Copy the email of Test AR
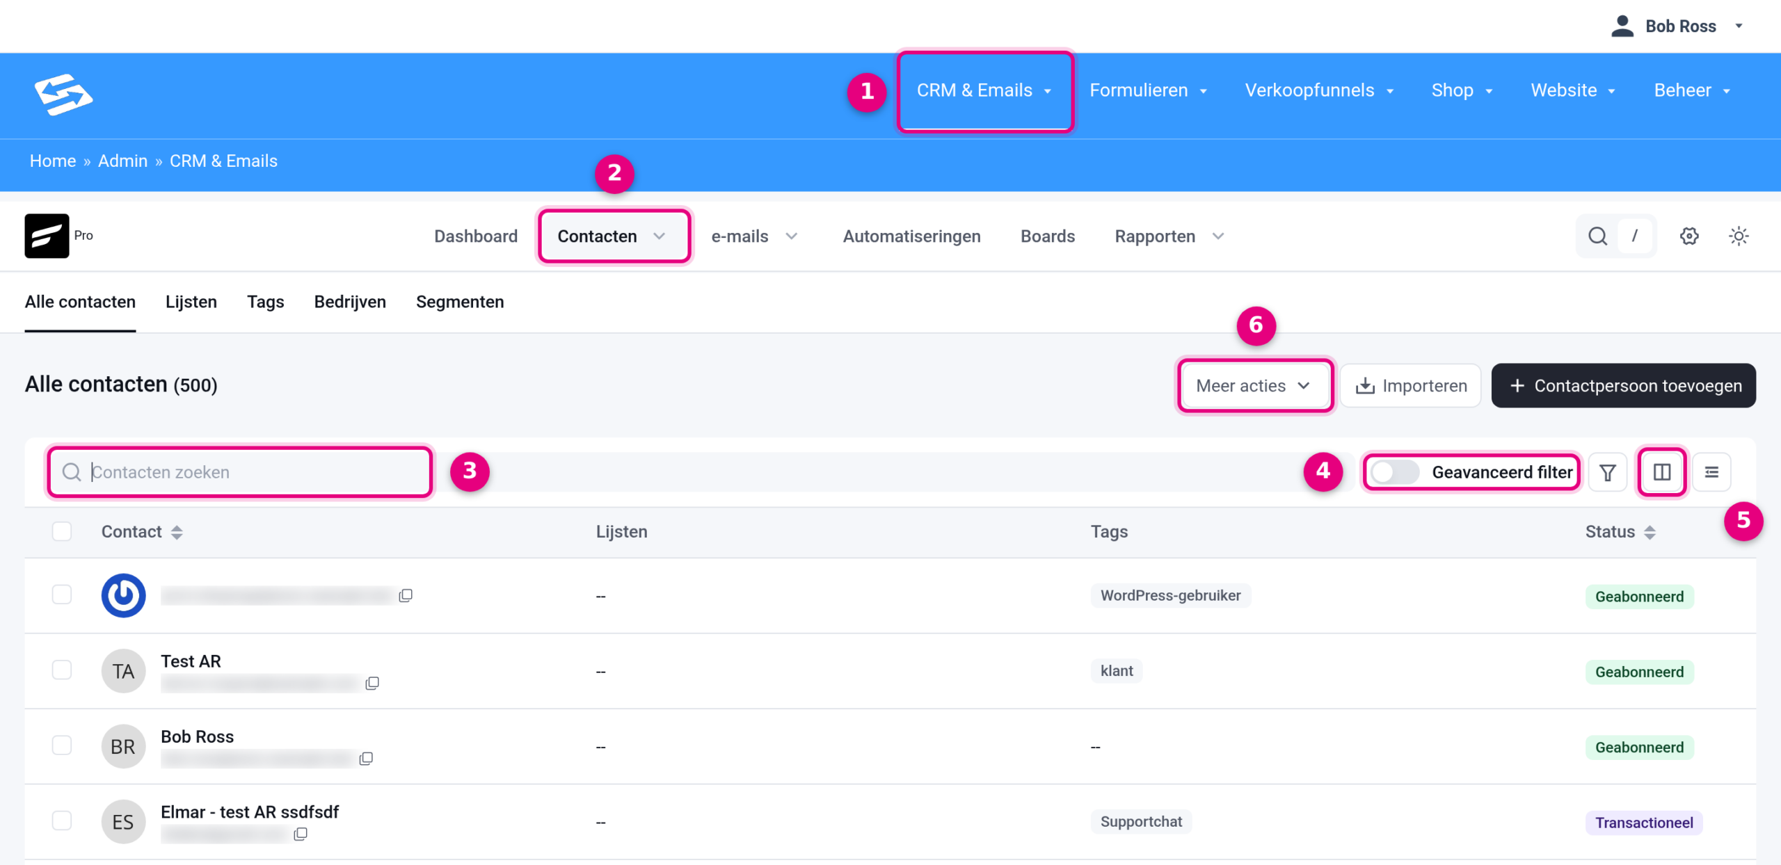The image size is (1781, 865). click(x=372, y=684)
